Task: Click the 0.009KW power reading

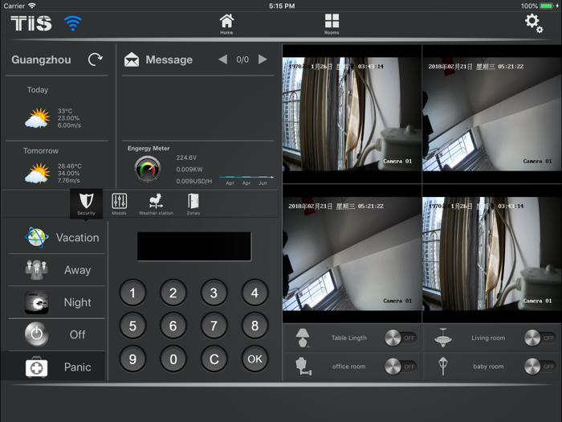Action: point(189,170)
